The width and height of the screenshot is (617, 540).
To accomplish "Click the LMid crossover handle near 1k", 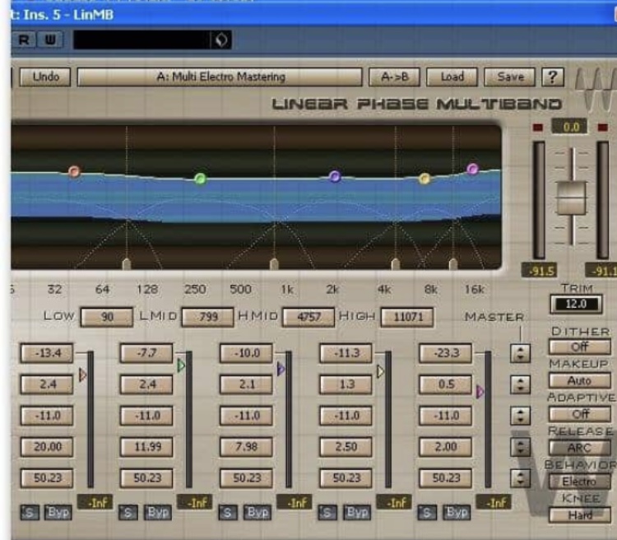I will point(274,263).
